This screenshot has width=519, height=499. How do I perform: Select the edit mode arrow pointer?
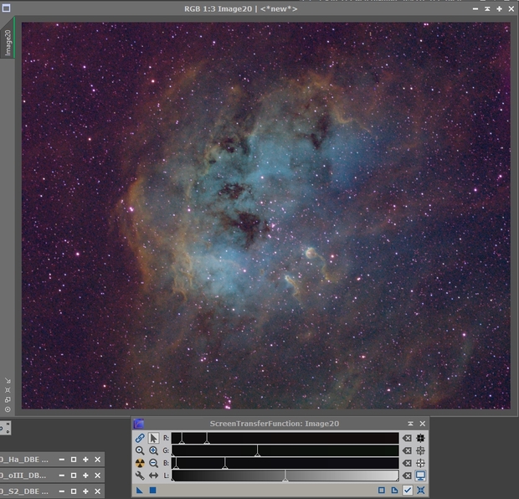(153, 438)
